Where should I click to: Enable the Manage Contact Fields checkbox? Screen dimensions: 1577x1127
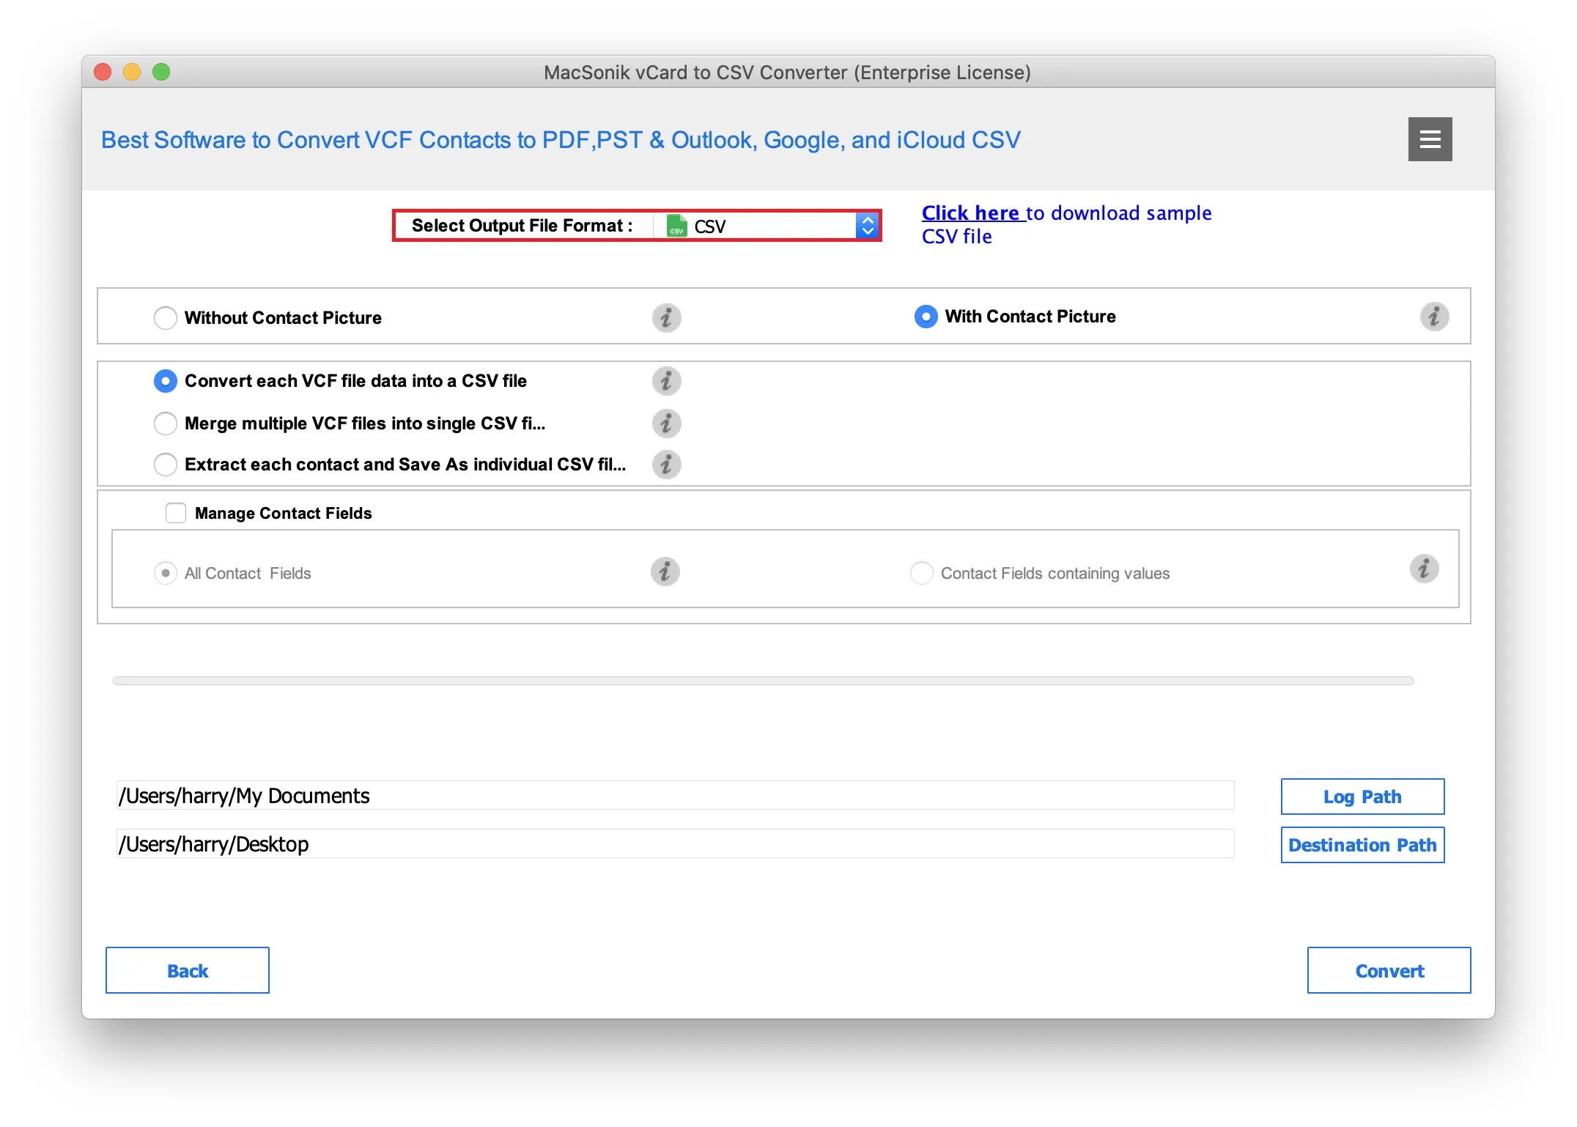pos(176,513)
